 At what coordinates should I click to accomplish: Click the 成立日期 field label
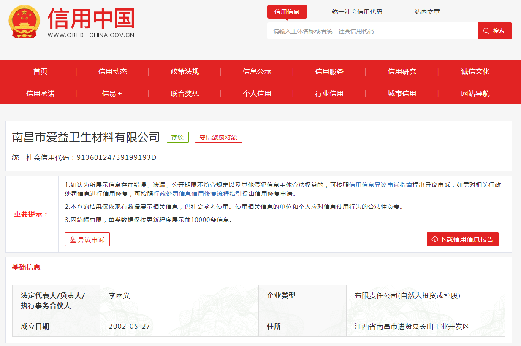(35, 326)
